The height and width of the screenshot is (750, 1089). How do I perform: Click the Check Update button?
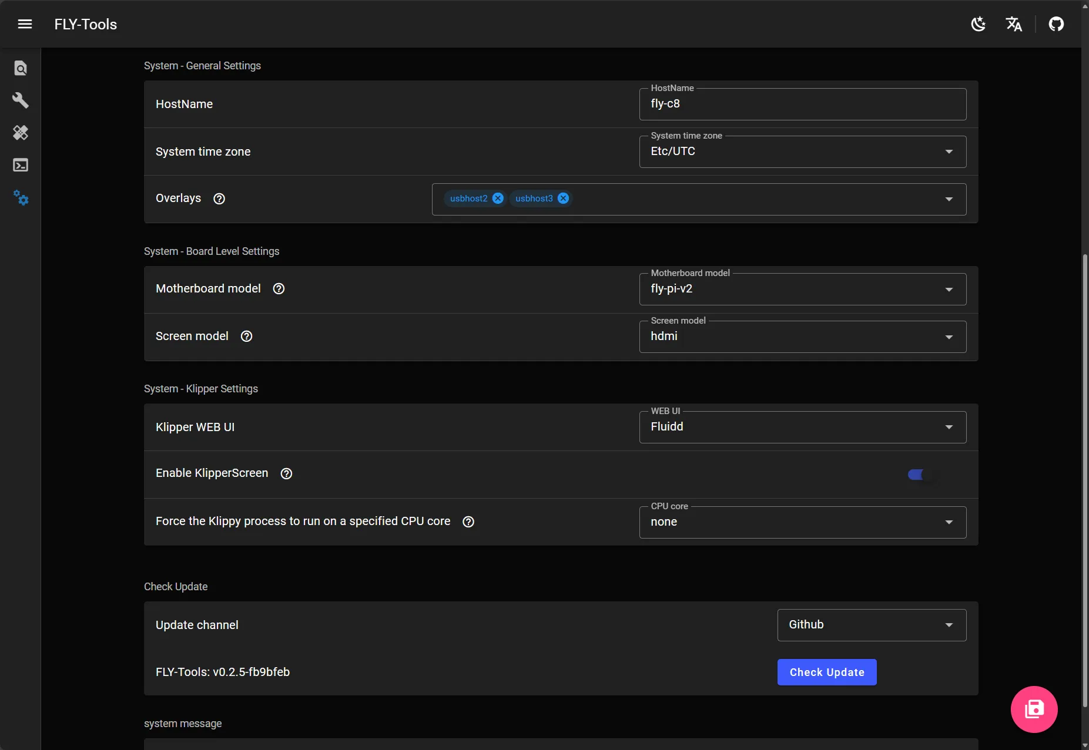pos(826,672)
